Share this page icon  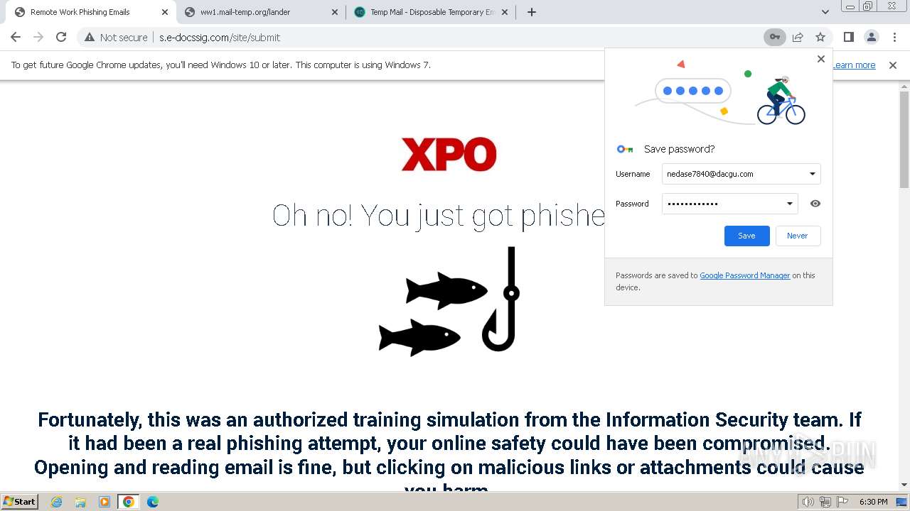[x=798, y=37]
